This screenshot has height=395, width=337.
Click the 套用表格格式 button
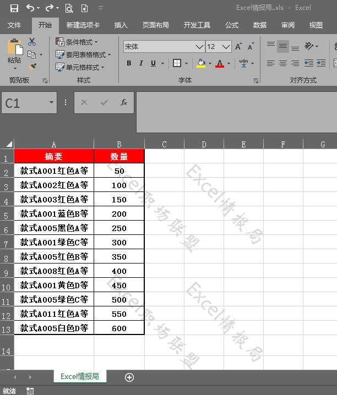coord(83,54)
